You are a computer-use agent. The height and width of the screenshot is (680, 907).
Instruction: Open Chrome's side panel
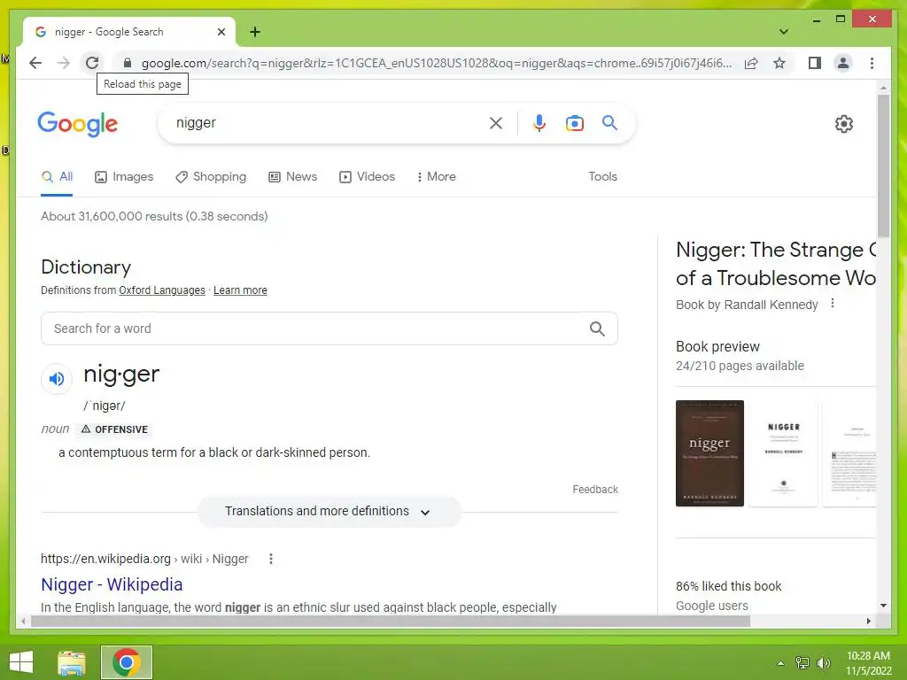coord(815,63)
